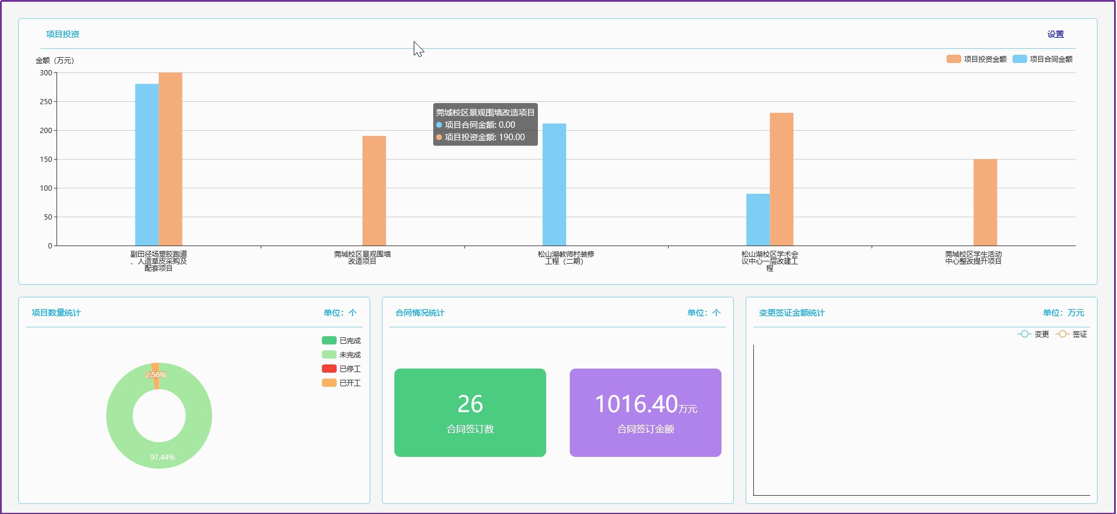Click the 签证 line legend marker
The width and height of the screenshot is (1117, 514).
tap(1062, 334)
